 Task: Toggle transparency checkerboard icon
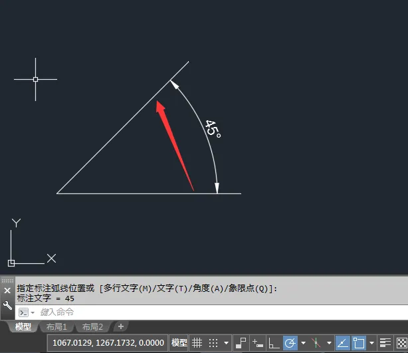pyautogui.click(x=401, y=343)
